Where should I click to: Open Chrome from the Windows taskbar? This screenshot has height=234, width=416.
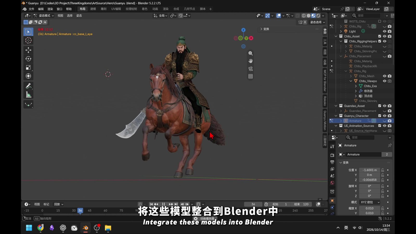point(41,228)
